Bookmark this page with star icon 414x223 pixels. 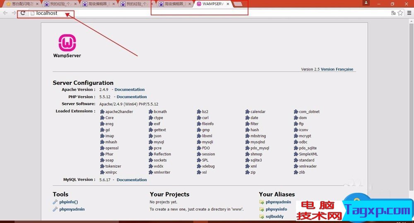point(400,13)
